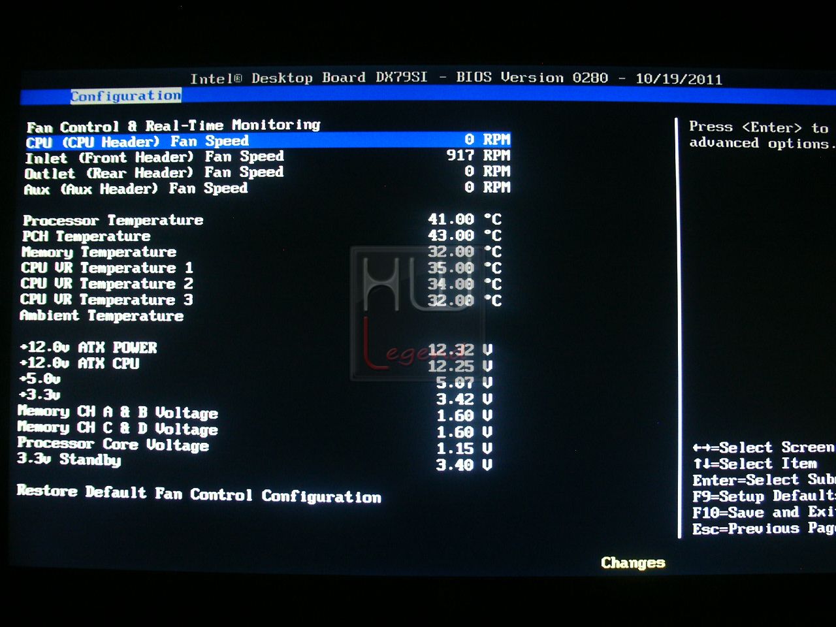Select Memory CH C & D Voltage entry
Screen dimensions: 836x627
(x=118, y=428)
